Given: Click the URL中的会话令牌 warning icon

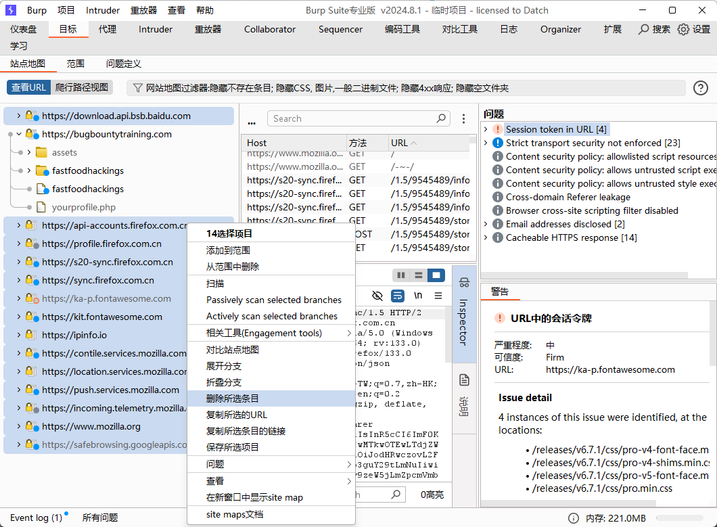Looking at the screenshot, I should click(x=500, y=318).
